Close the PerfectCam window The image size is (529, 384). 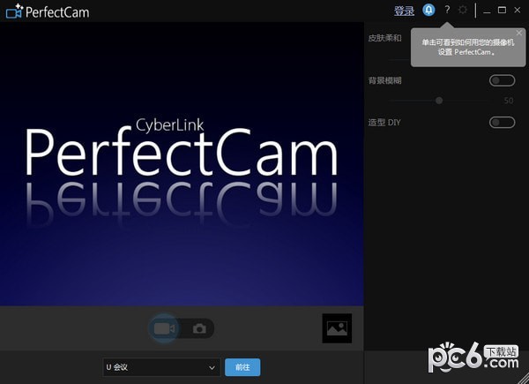(x=518, y=10)
